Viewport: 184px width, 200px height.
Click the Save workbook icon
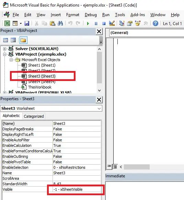[27, 23]
